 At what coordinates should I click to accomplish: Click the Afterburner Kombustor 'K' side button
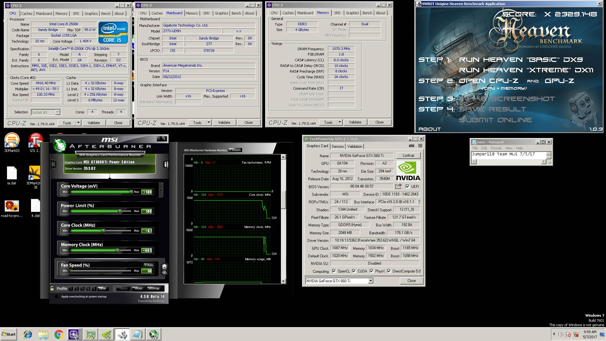[x=53, y=164]
